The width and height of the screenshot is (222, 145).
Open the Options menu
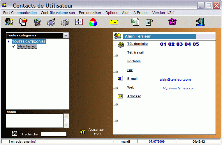pos(112,13)
